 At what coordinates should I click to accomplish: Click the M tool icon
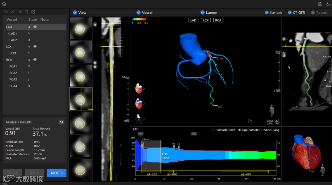[20, 12]
